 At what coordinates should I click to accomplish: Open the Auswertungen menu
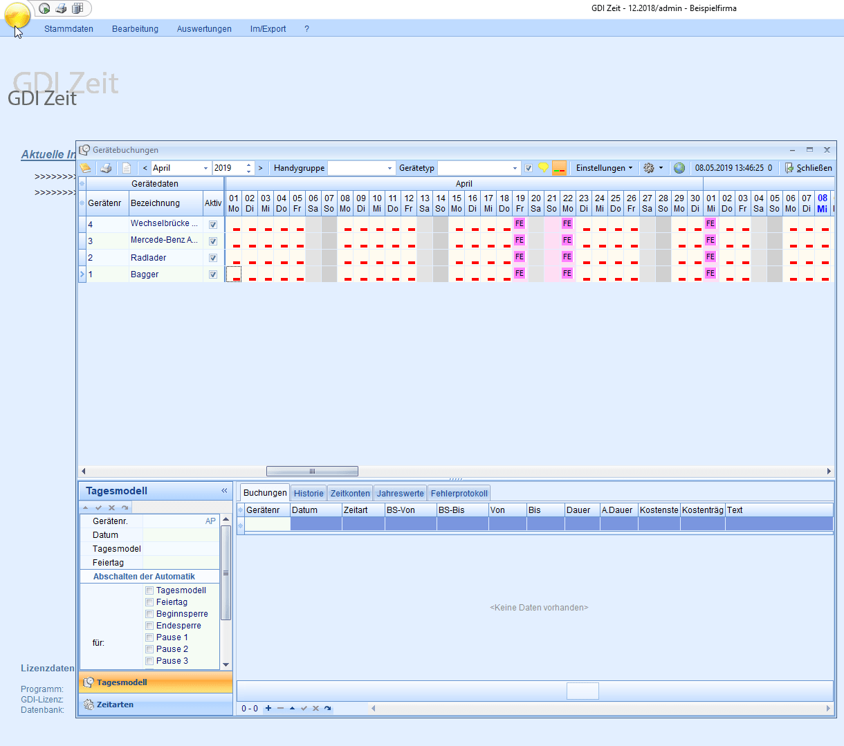click(x=204, y=29)
